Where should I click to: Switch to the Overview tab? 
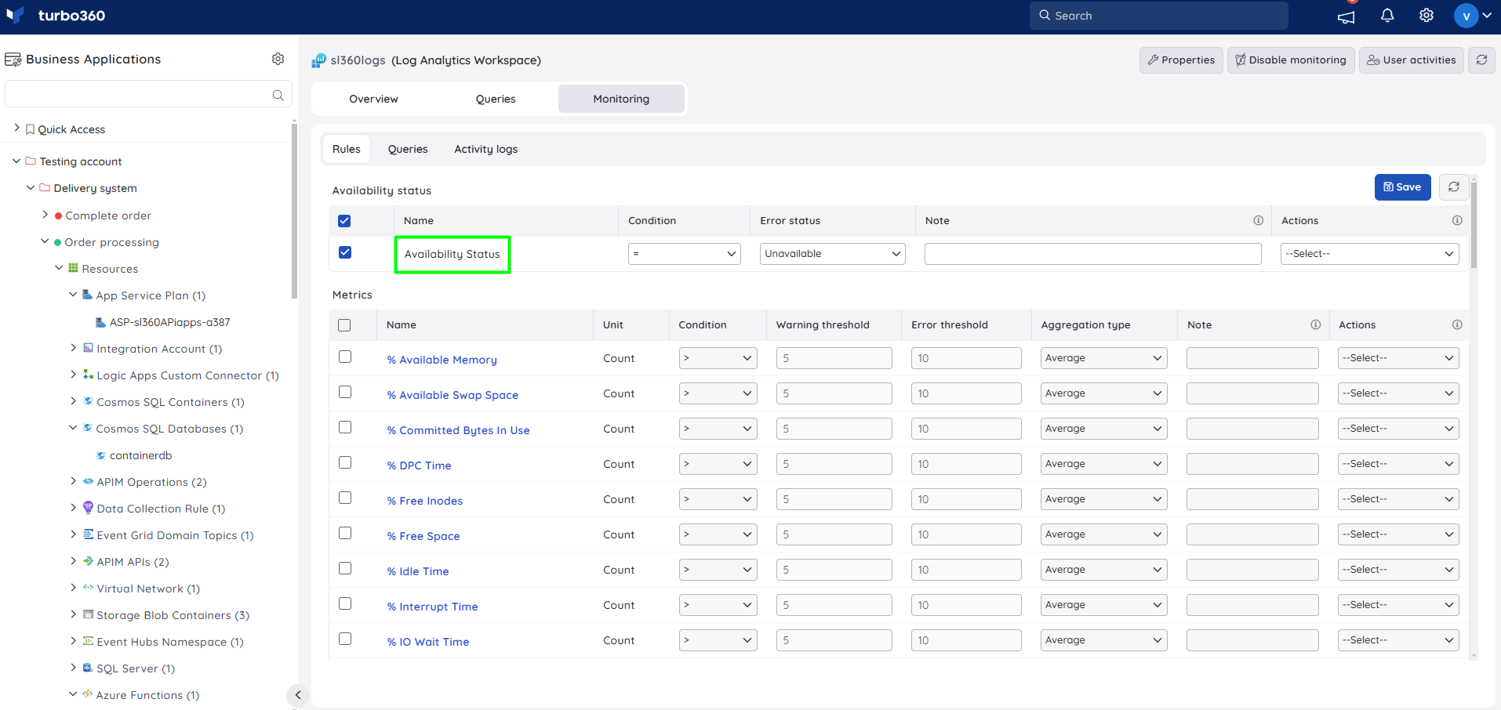tap(373, 99)
